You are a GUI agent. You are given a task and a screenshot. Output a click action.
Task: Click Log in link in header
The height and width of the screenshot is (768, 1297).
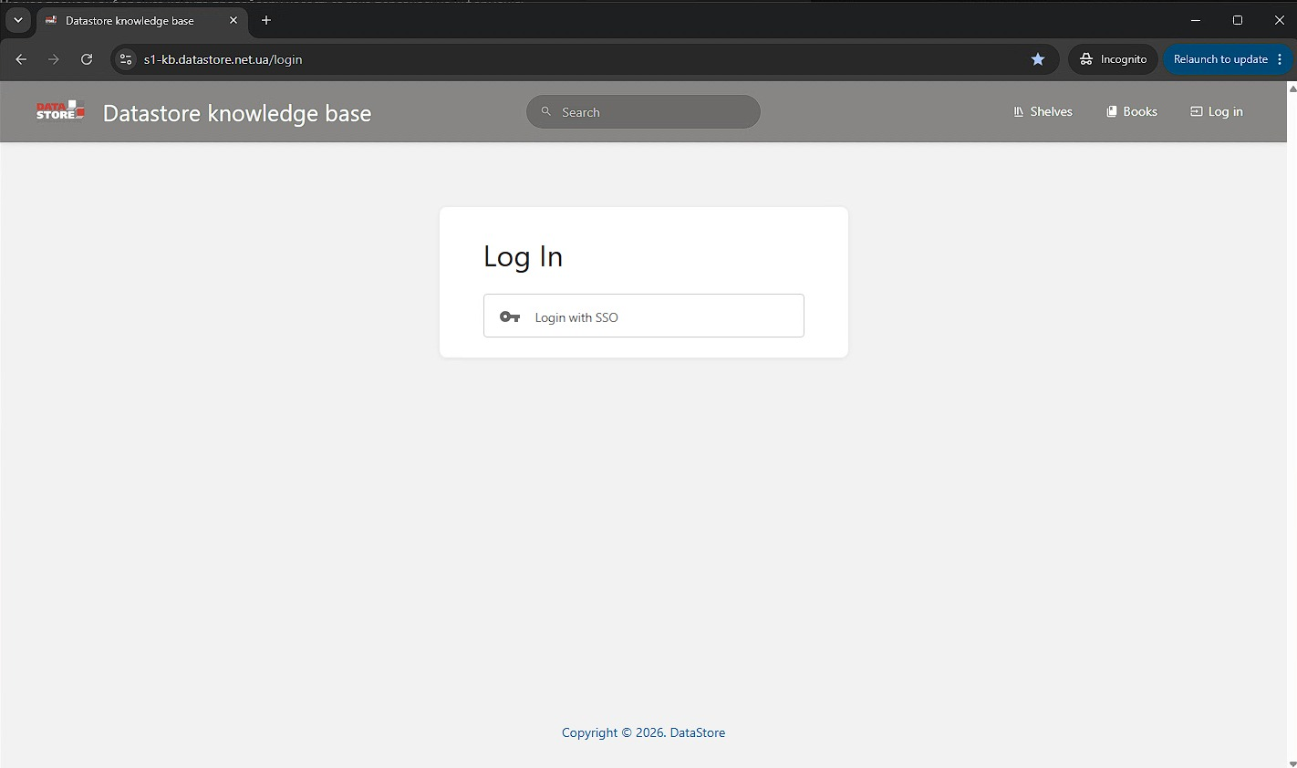pyautogui.click(x=1217, y=111)
